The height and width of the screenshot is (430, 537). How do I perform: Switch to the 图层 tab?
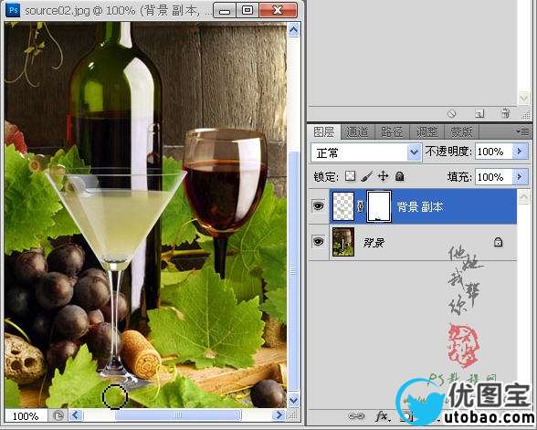[324, 131]
